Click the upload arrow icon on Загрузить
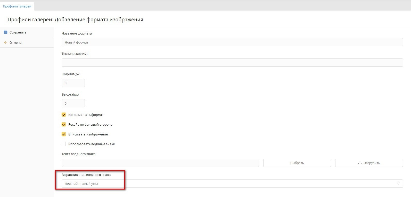 360,163
